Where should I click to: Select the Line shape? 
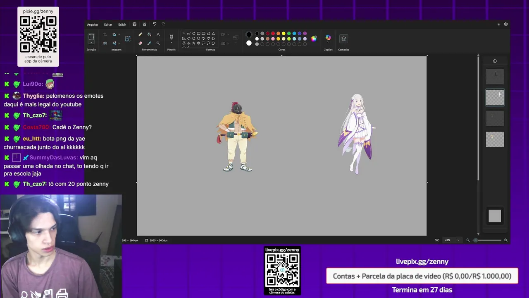[184, 34]
